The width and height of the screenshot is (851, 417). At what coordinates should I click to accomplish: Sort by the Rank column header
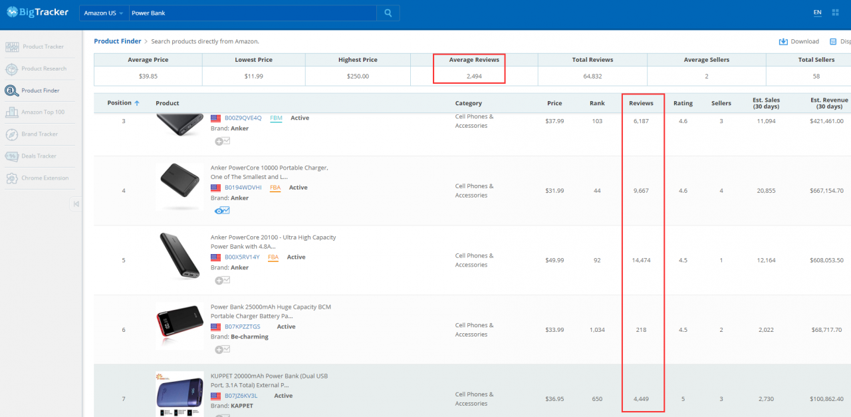597,103
